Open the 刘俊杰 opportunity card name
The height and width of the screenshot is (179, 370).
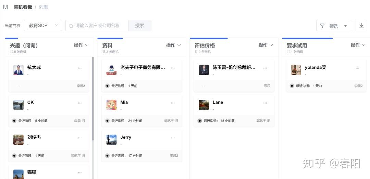tap(34, 137)
